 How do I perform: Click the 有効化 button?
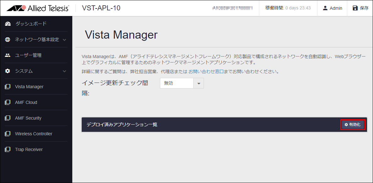353,125
